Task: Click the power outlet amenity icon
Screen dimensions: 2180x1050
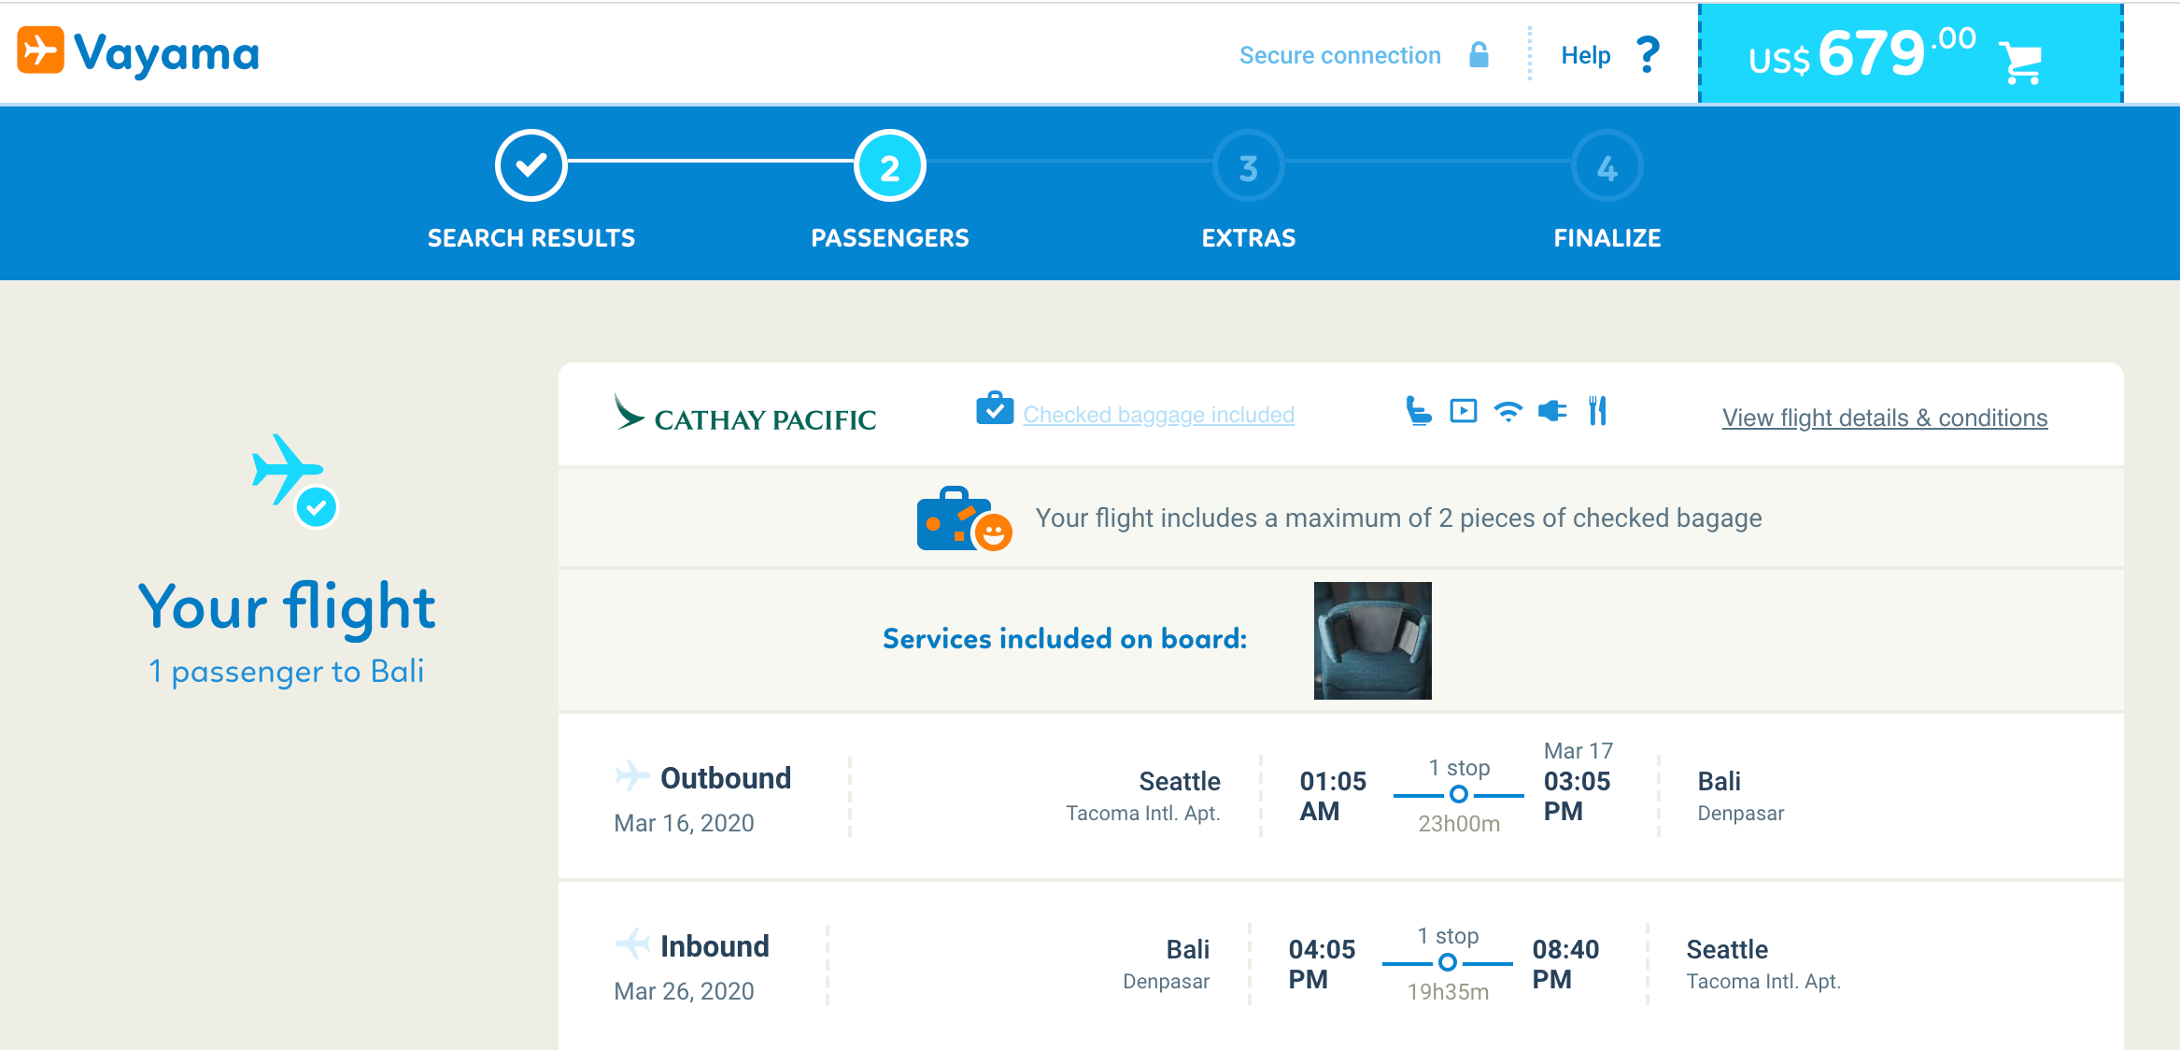Action: pyautogui.click(x=1552, y=411)
